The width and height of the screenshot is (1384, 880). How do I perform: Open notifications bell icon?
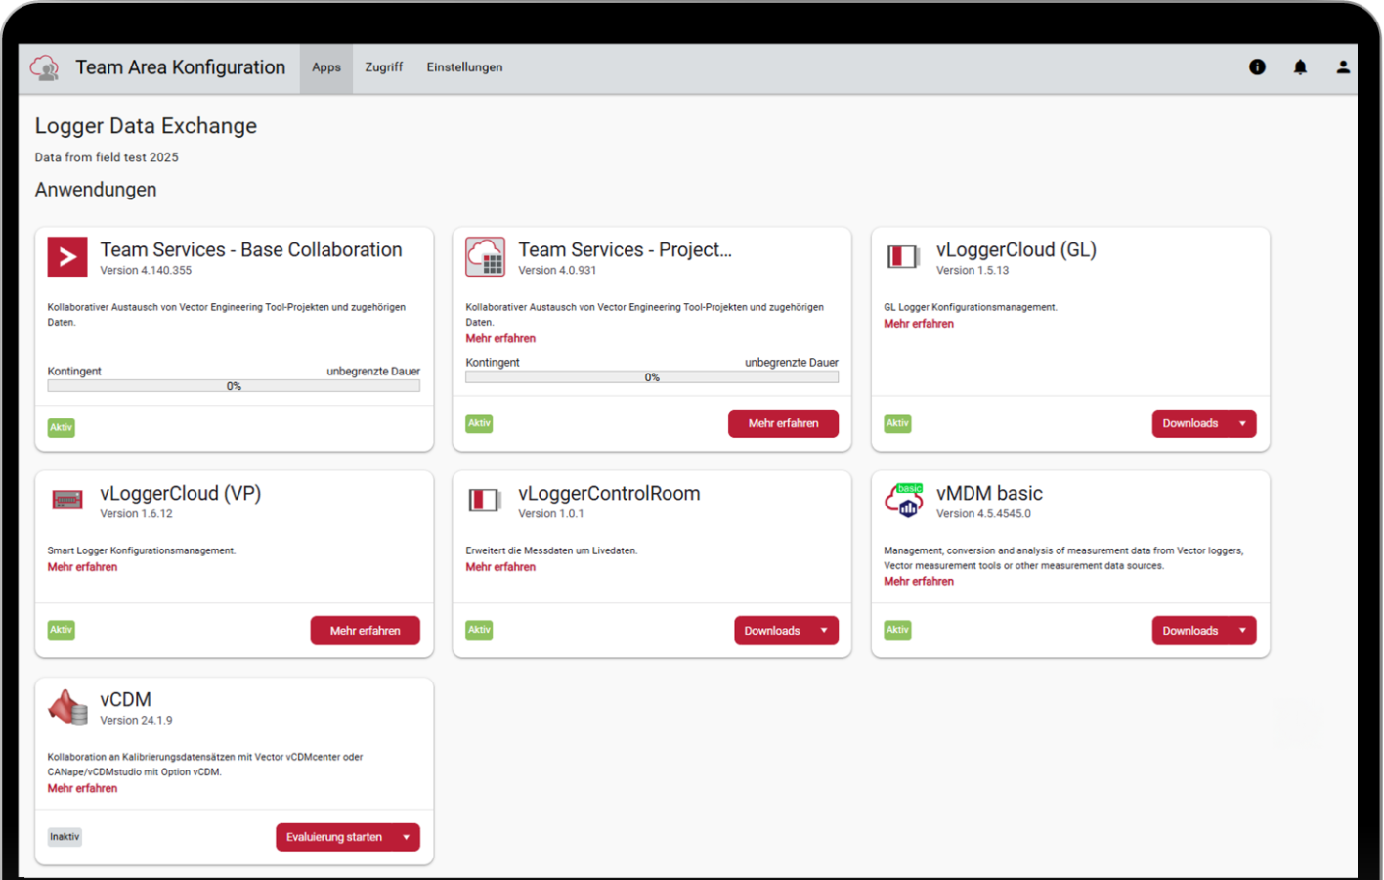point(1300,67)
